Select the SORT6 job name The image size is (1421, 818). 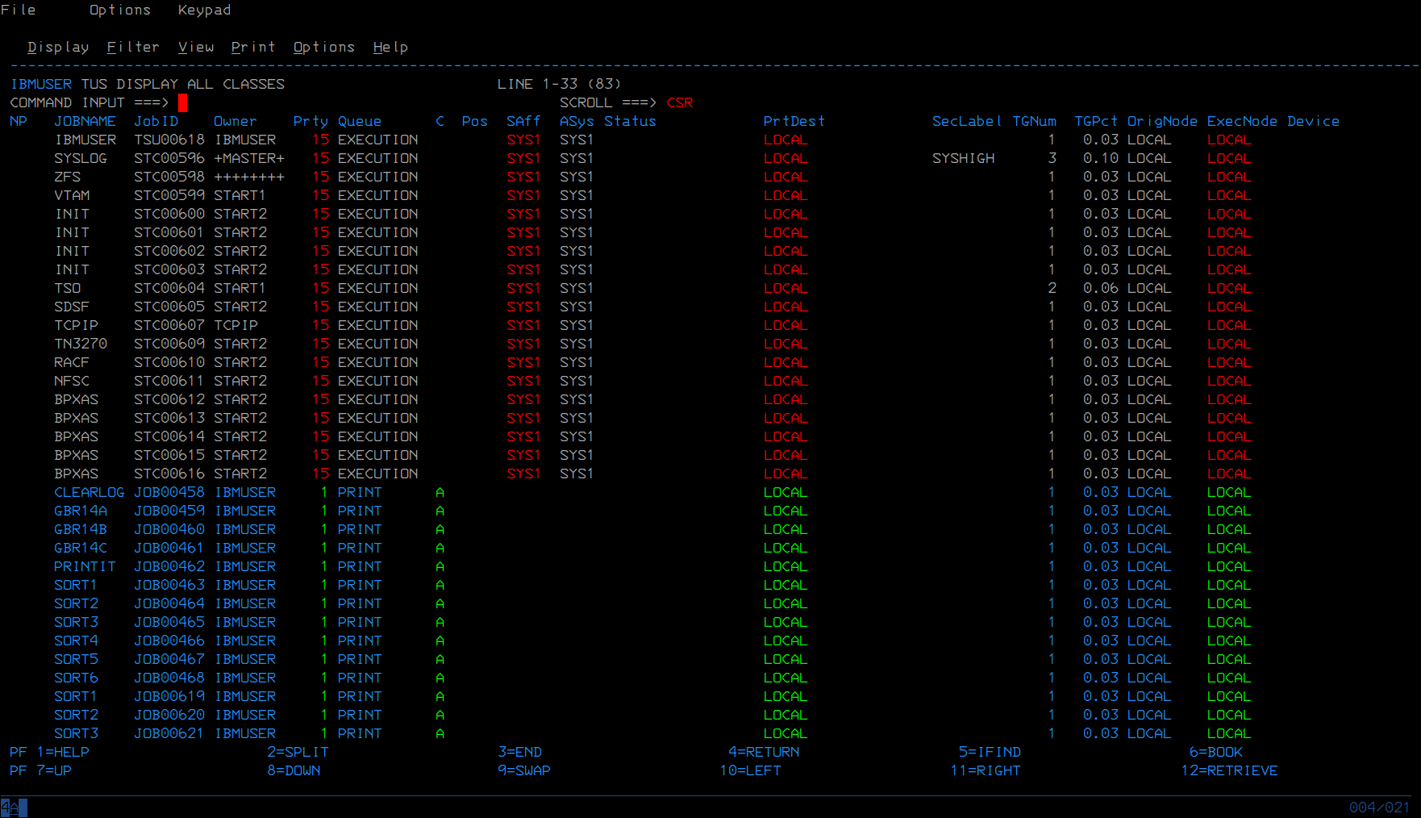[x=76, y=678]
